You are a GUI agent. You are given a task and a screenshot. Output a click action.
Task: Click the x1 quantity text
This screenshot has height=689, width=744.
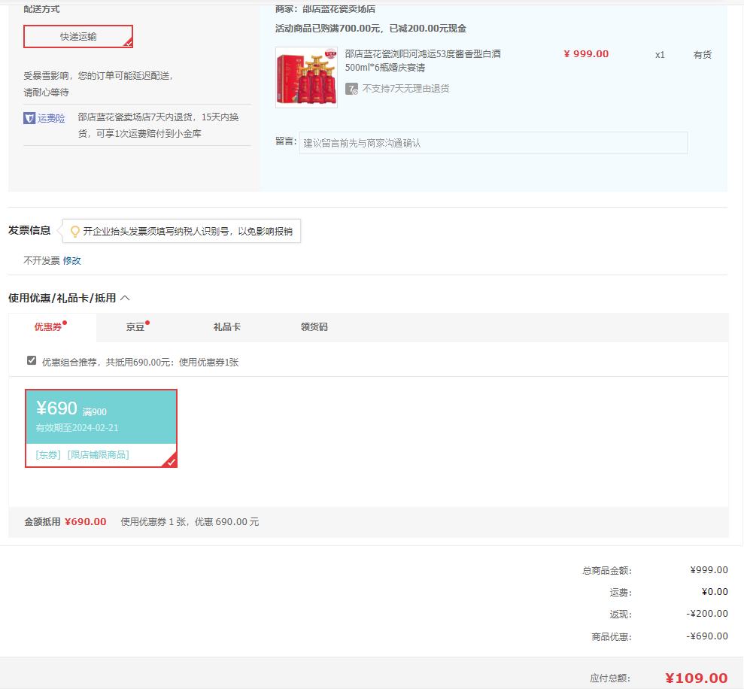click(x=660, y=55)
